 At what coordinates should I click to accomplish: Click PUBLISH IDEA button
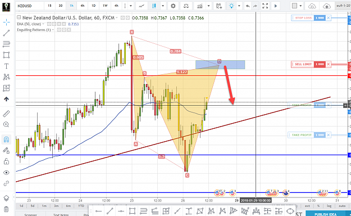coord(326,214)
